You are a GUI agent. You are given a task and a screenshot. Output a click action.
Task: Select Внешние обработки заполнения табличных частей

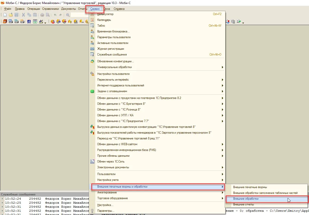[x=267, y=193]
